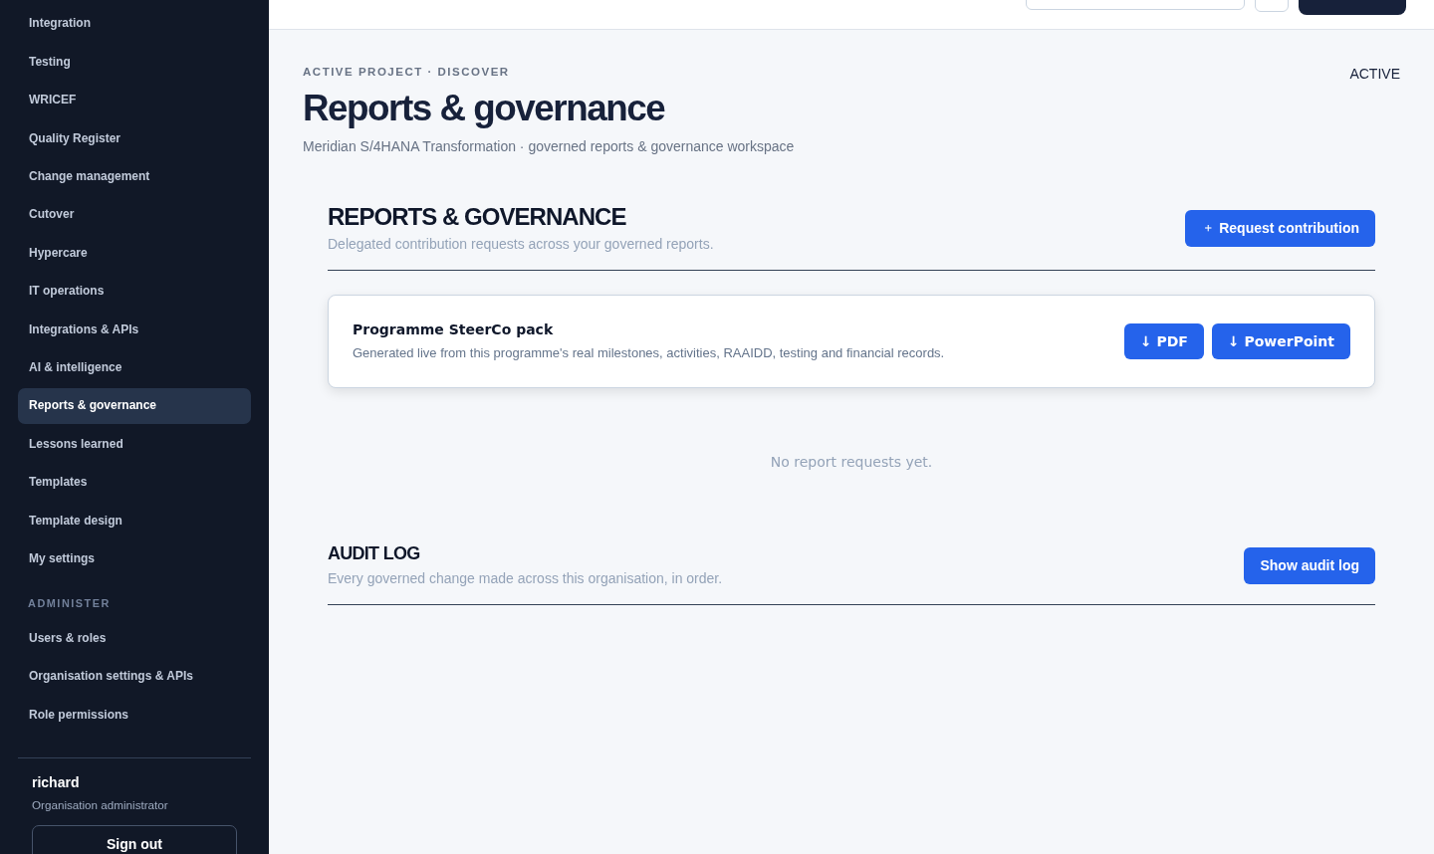The image size is (1434, 854).
Task: Open My settings
Action: point(134,558)
